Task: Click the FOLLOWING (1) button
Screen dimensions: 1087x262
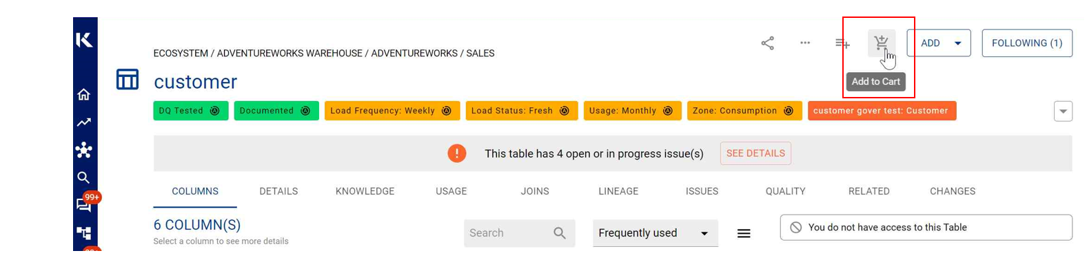Action: click(1027, 43)
